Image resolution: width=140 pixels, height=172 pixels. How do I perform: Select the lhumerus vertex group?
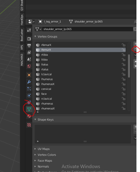[x=81, y=79]
